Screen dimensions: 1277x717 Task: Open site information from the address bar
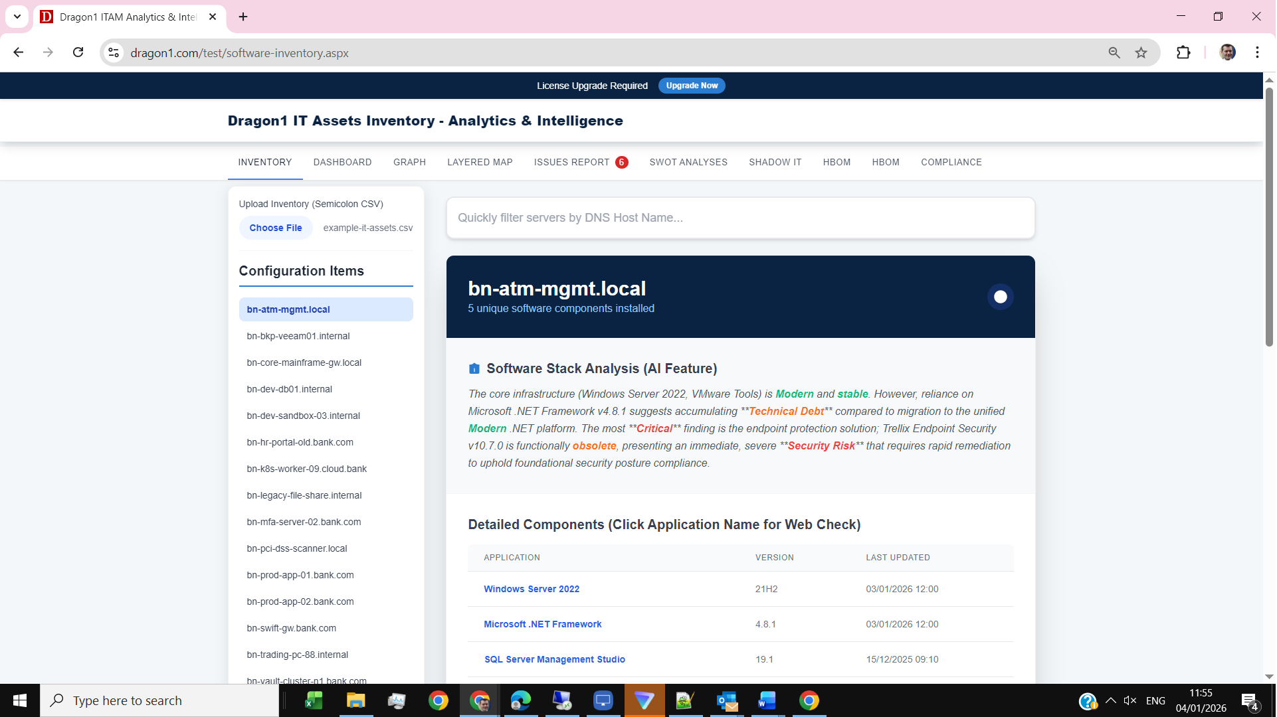113,52
